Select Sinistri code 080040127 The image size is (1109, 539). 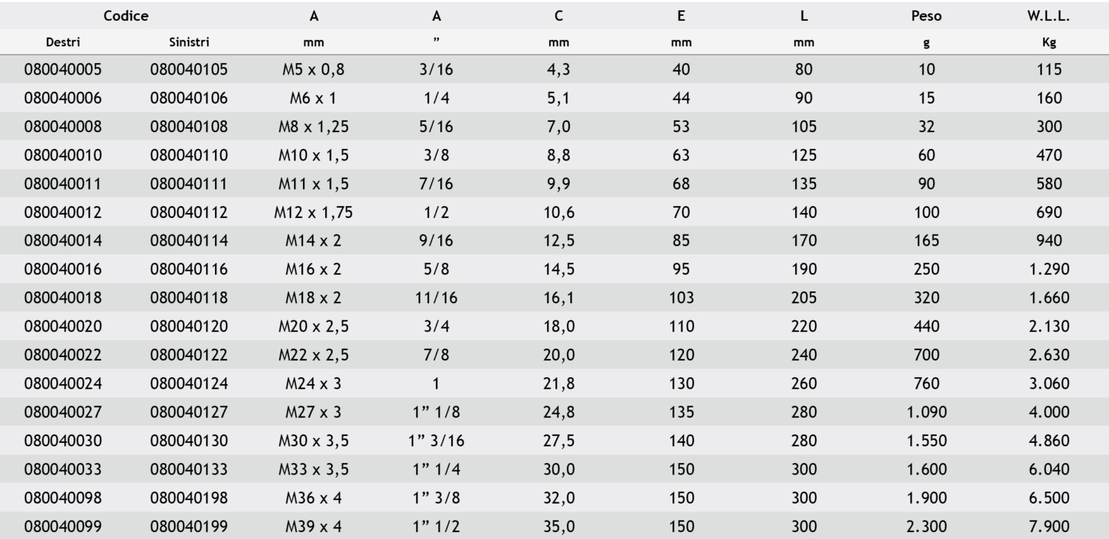click(189, 412)
